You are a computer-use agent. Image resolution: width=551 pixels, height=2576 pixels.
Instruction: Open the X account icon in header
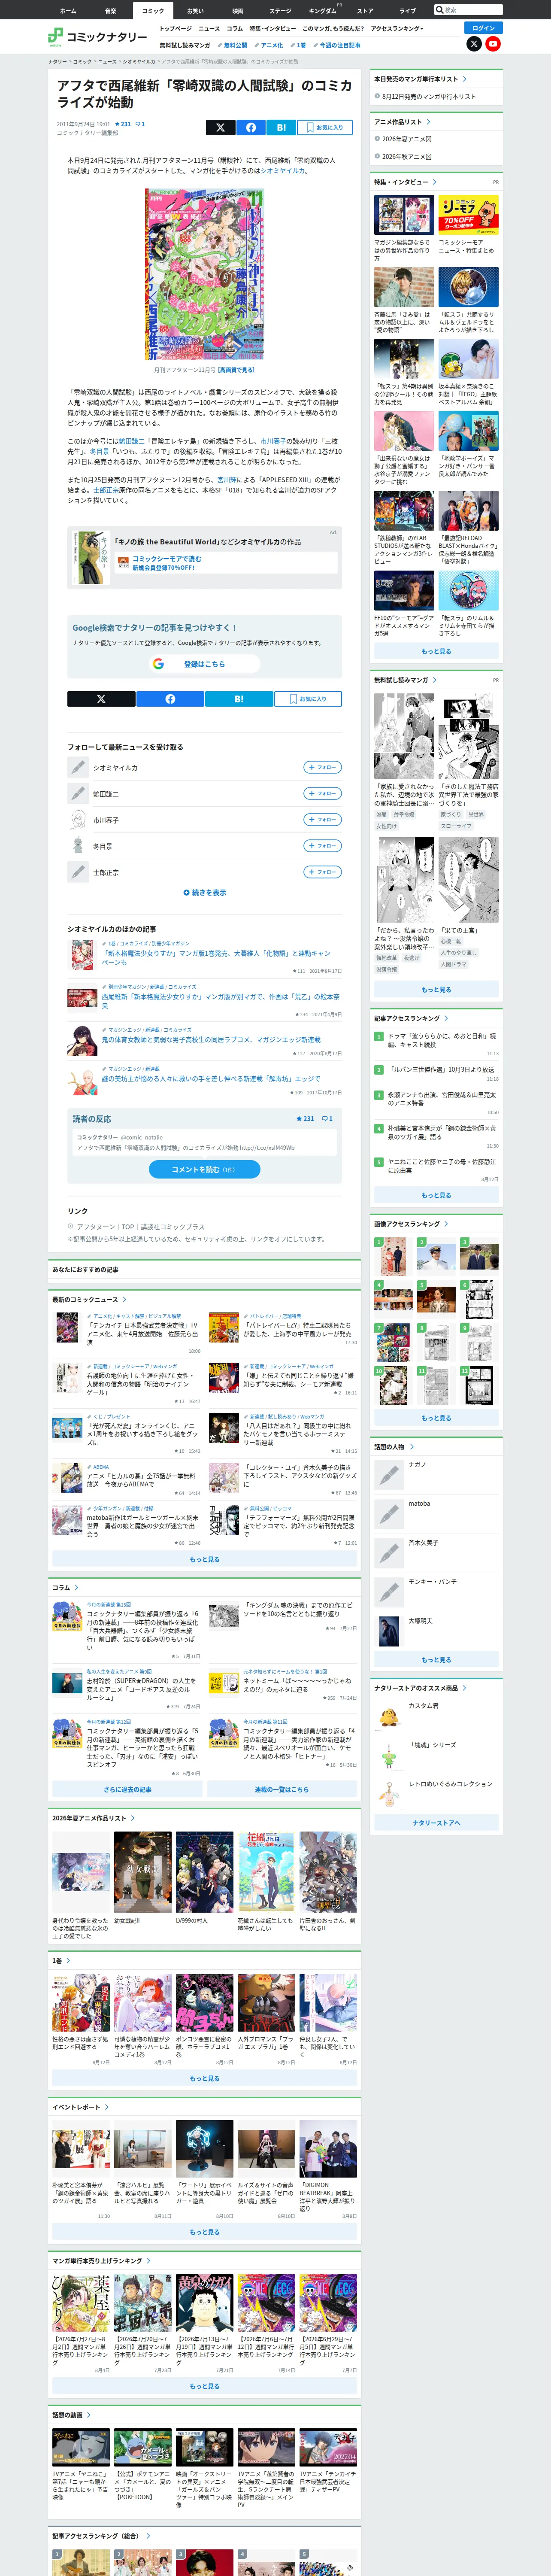tap(474, 44)
